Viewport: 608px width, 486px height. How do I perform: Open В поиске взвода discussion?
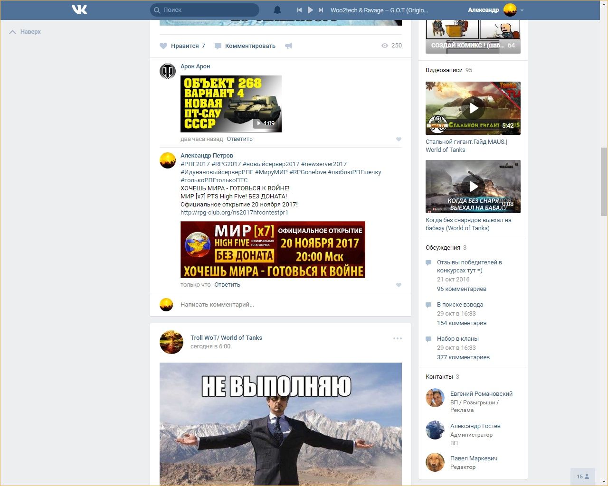[460, 305]
